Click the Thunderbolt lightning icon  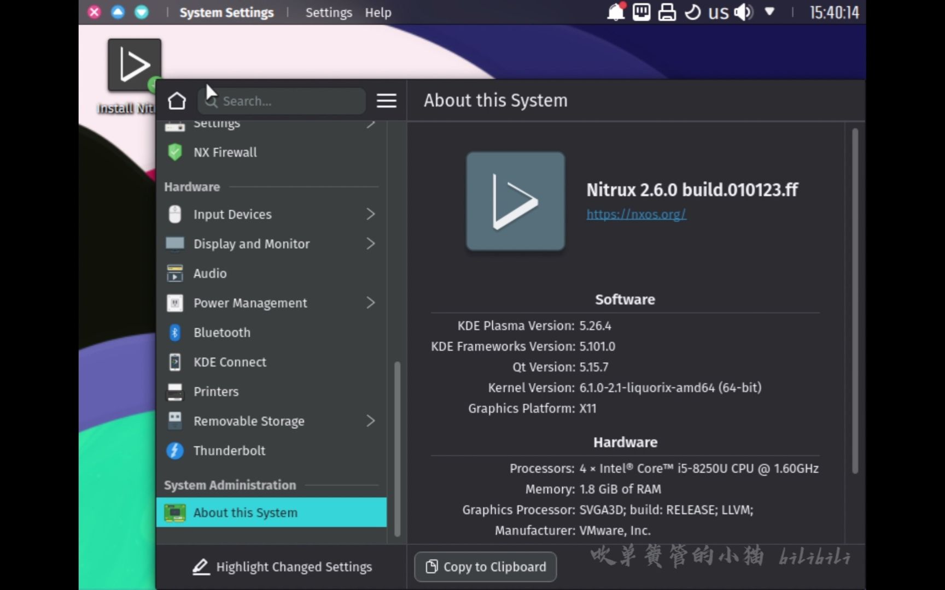175,450
